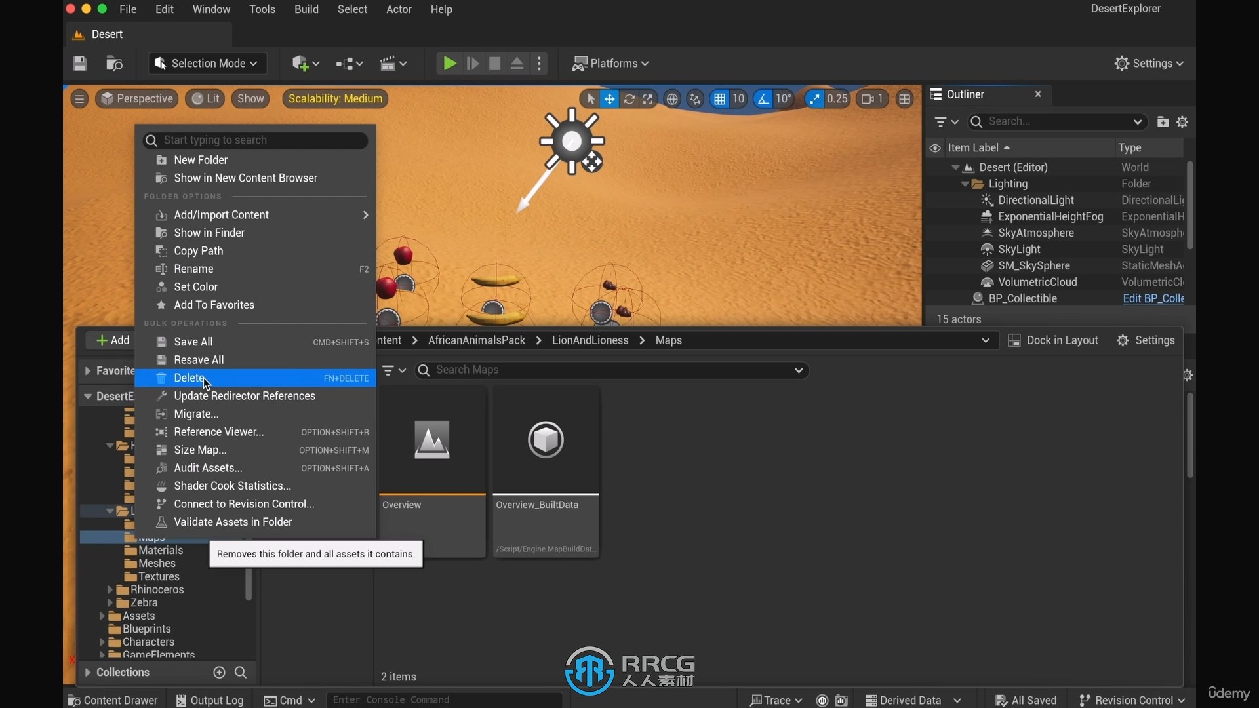Toggle surface snapping icon
Screen dimensions: 1259x708
[695, 99]
